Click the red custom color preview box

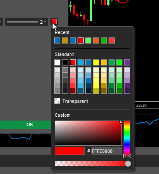coord(69,151)
